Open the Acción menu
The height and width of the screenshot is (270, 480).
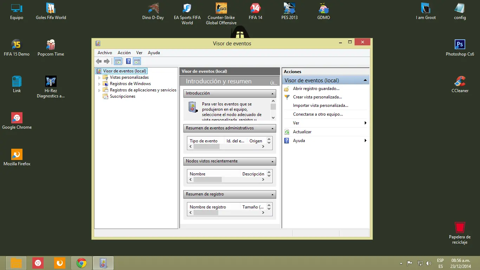[x=124, y=53]
